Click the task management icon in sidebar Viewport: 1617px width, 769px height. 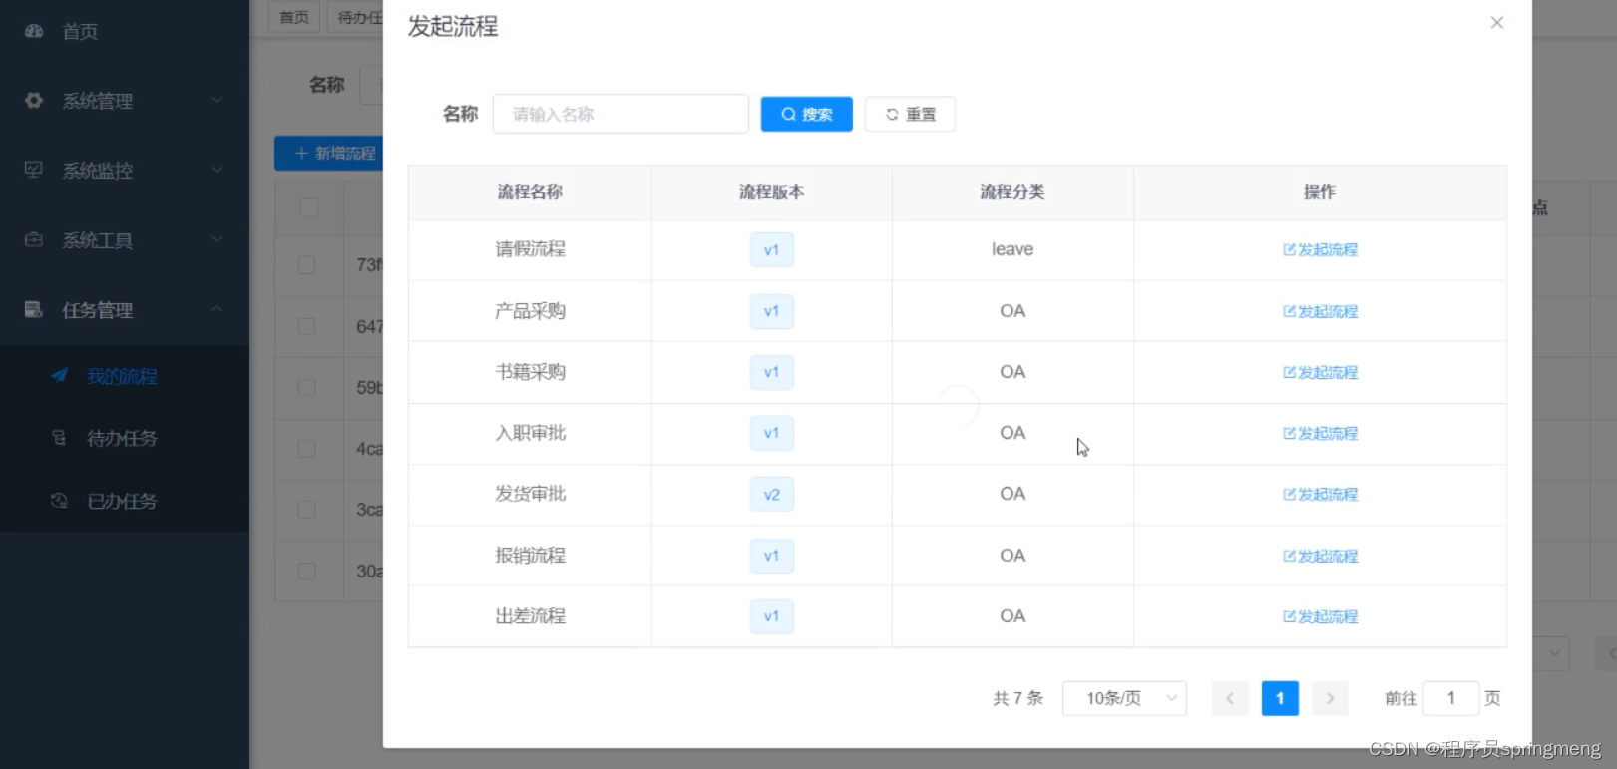(x=34, y=309)
